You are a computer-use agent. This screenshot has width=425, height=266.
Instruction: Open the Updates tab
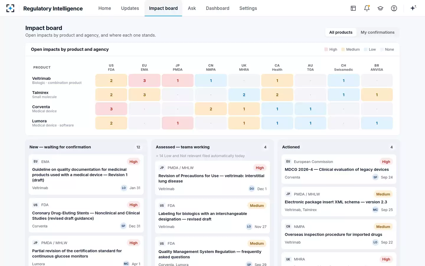(130, 8)
